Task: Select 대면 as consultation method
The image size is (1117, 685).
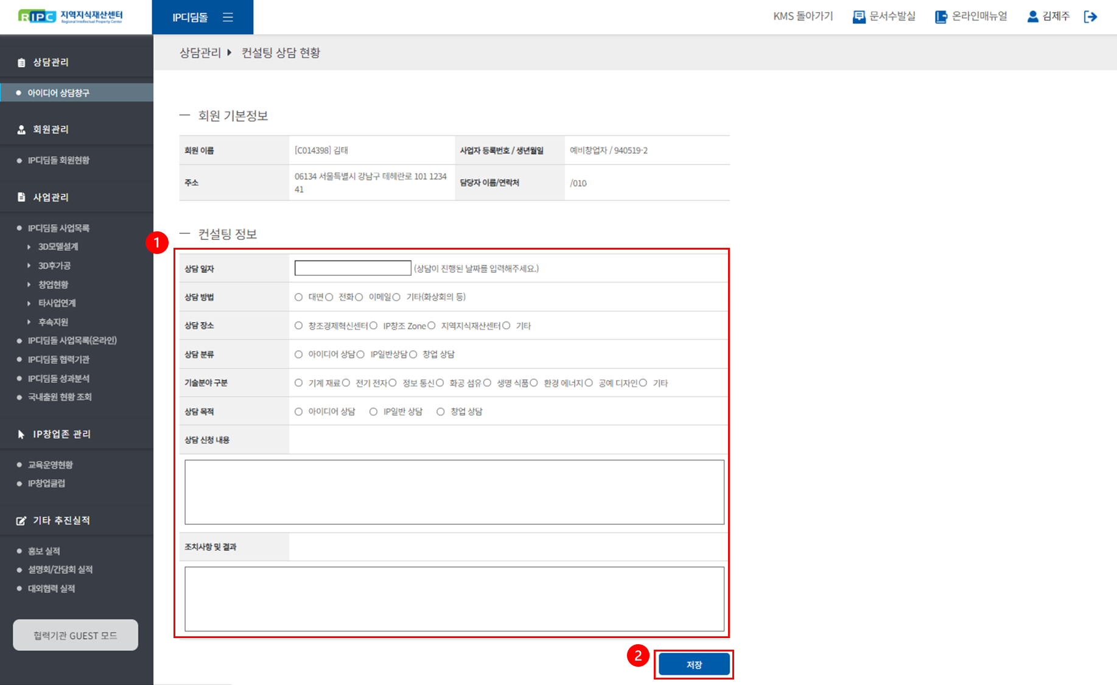Action: click(x=298, y=297)
